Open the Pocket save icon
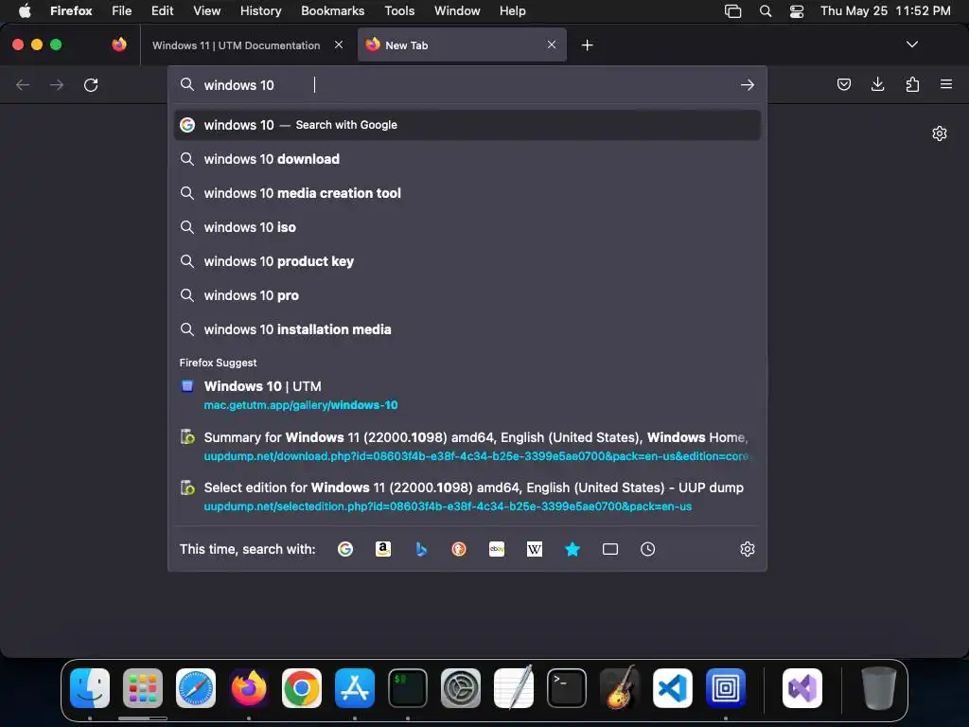Viewport: 969px width, 727px height. point(843,84)
